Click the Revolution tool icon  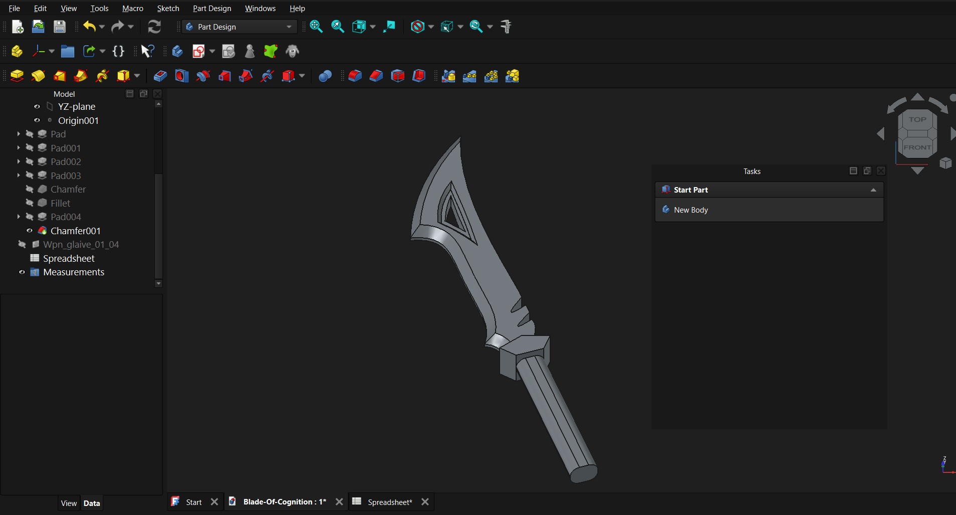point(38,76)
